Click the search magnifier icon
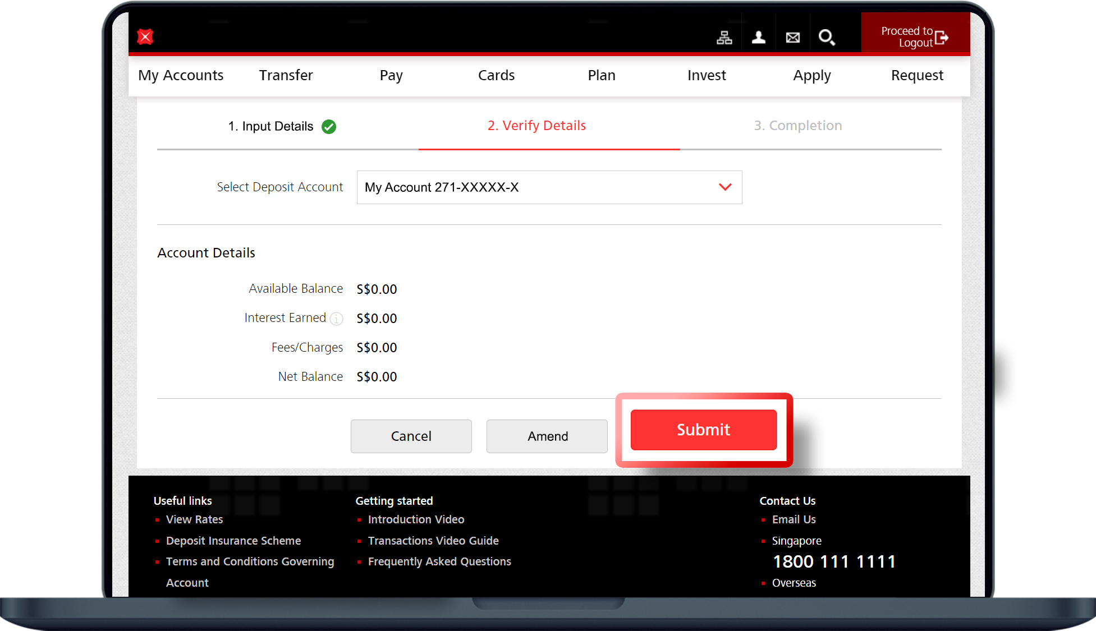This screenshot has width=1096, height=631. click(827, 38)
